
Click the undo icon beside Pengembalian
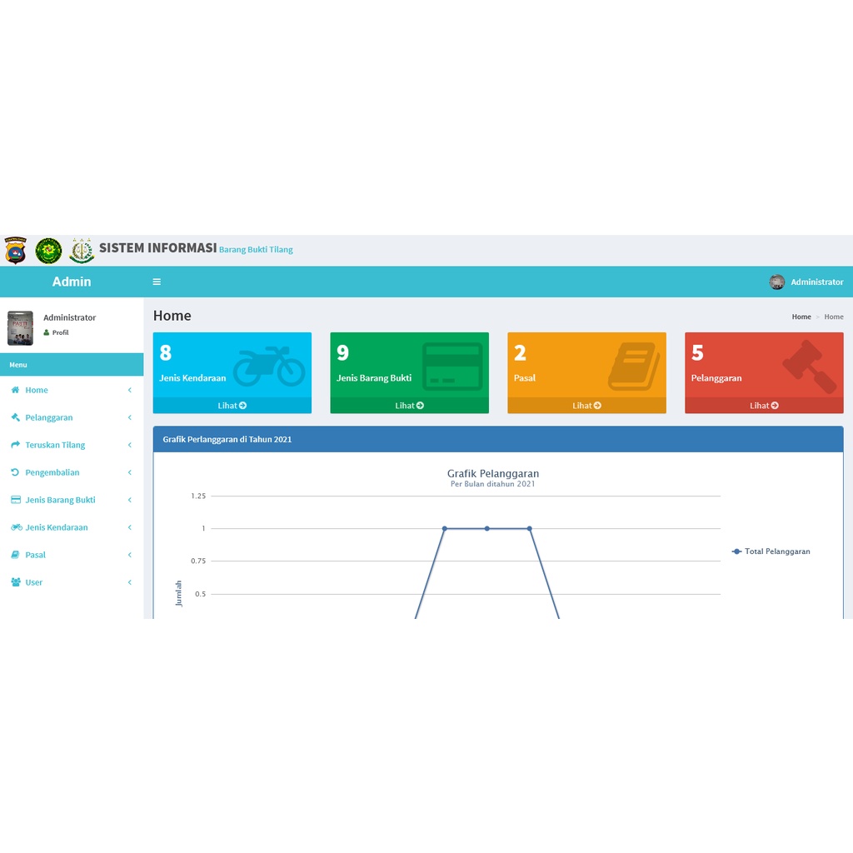click(x=15, y=472)
